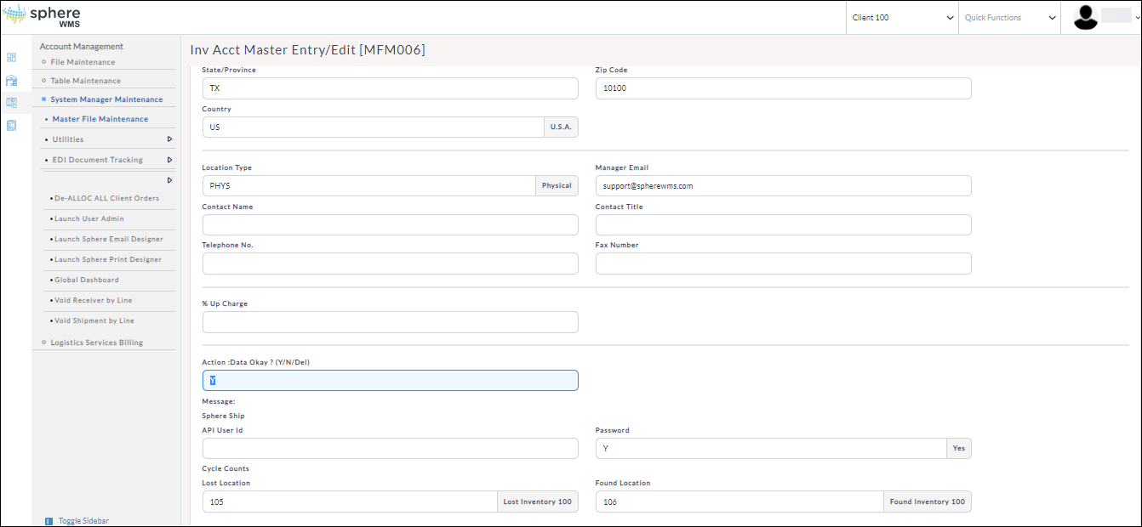
Task: Open File Maintenance menu
Action: 83,62
